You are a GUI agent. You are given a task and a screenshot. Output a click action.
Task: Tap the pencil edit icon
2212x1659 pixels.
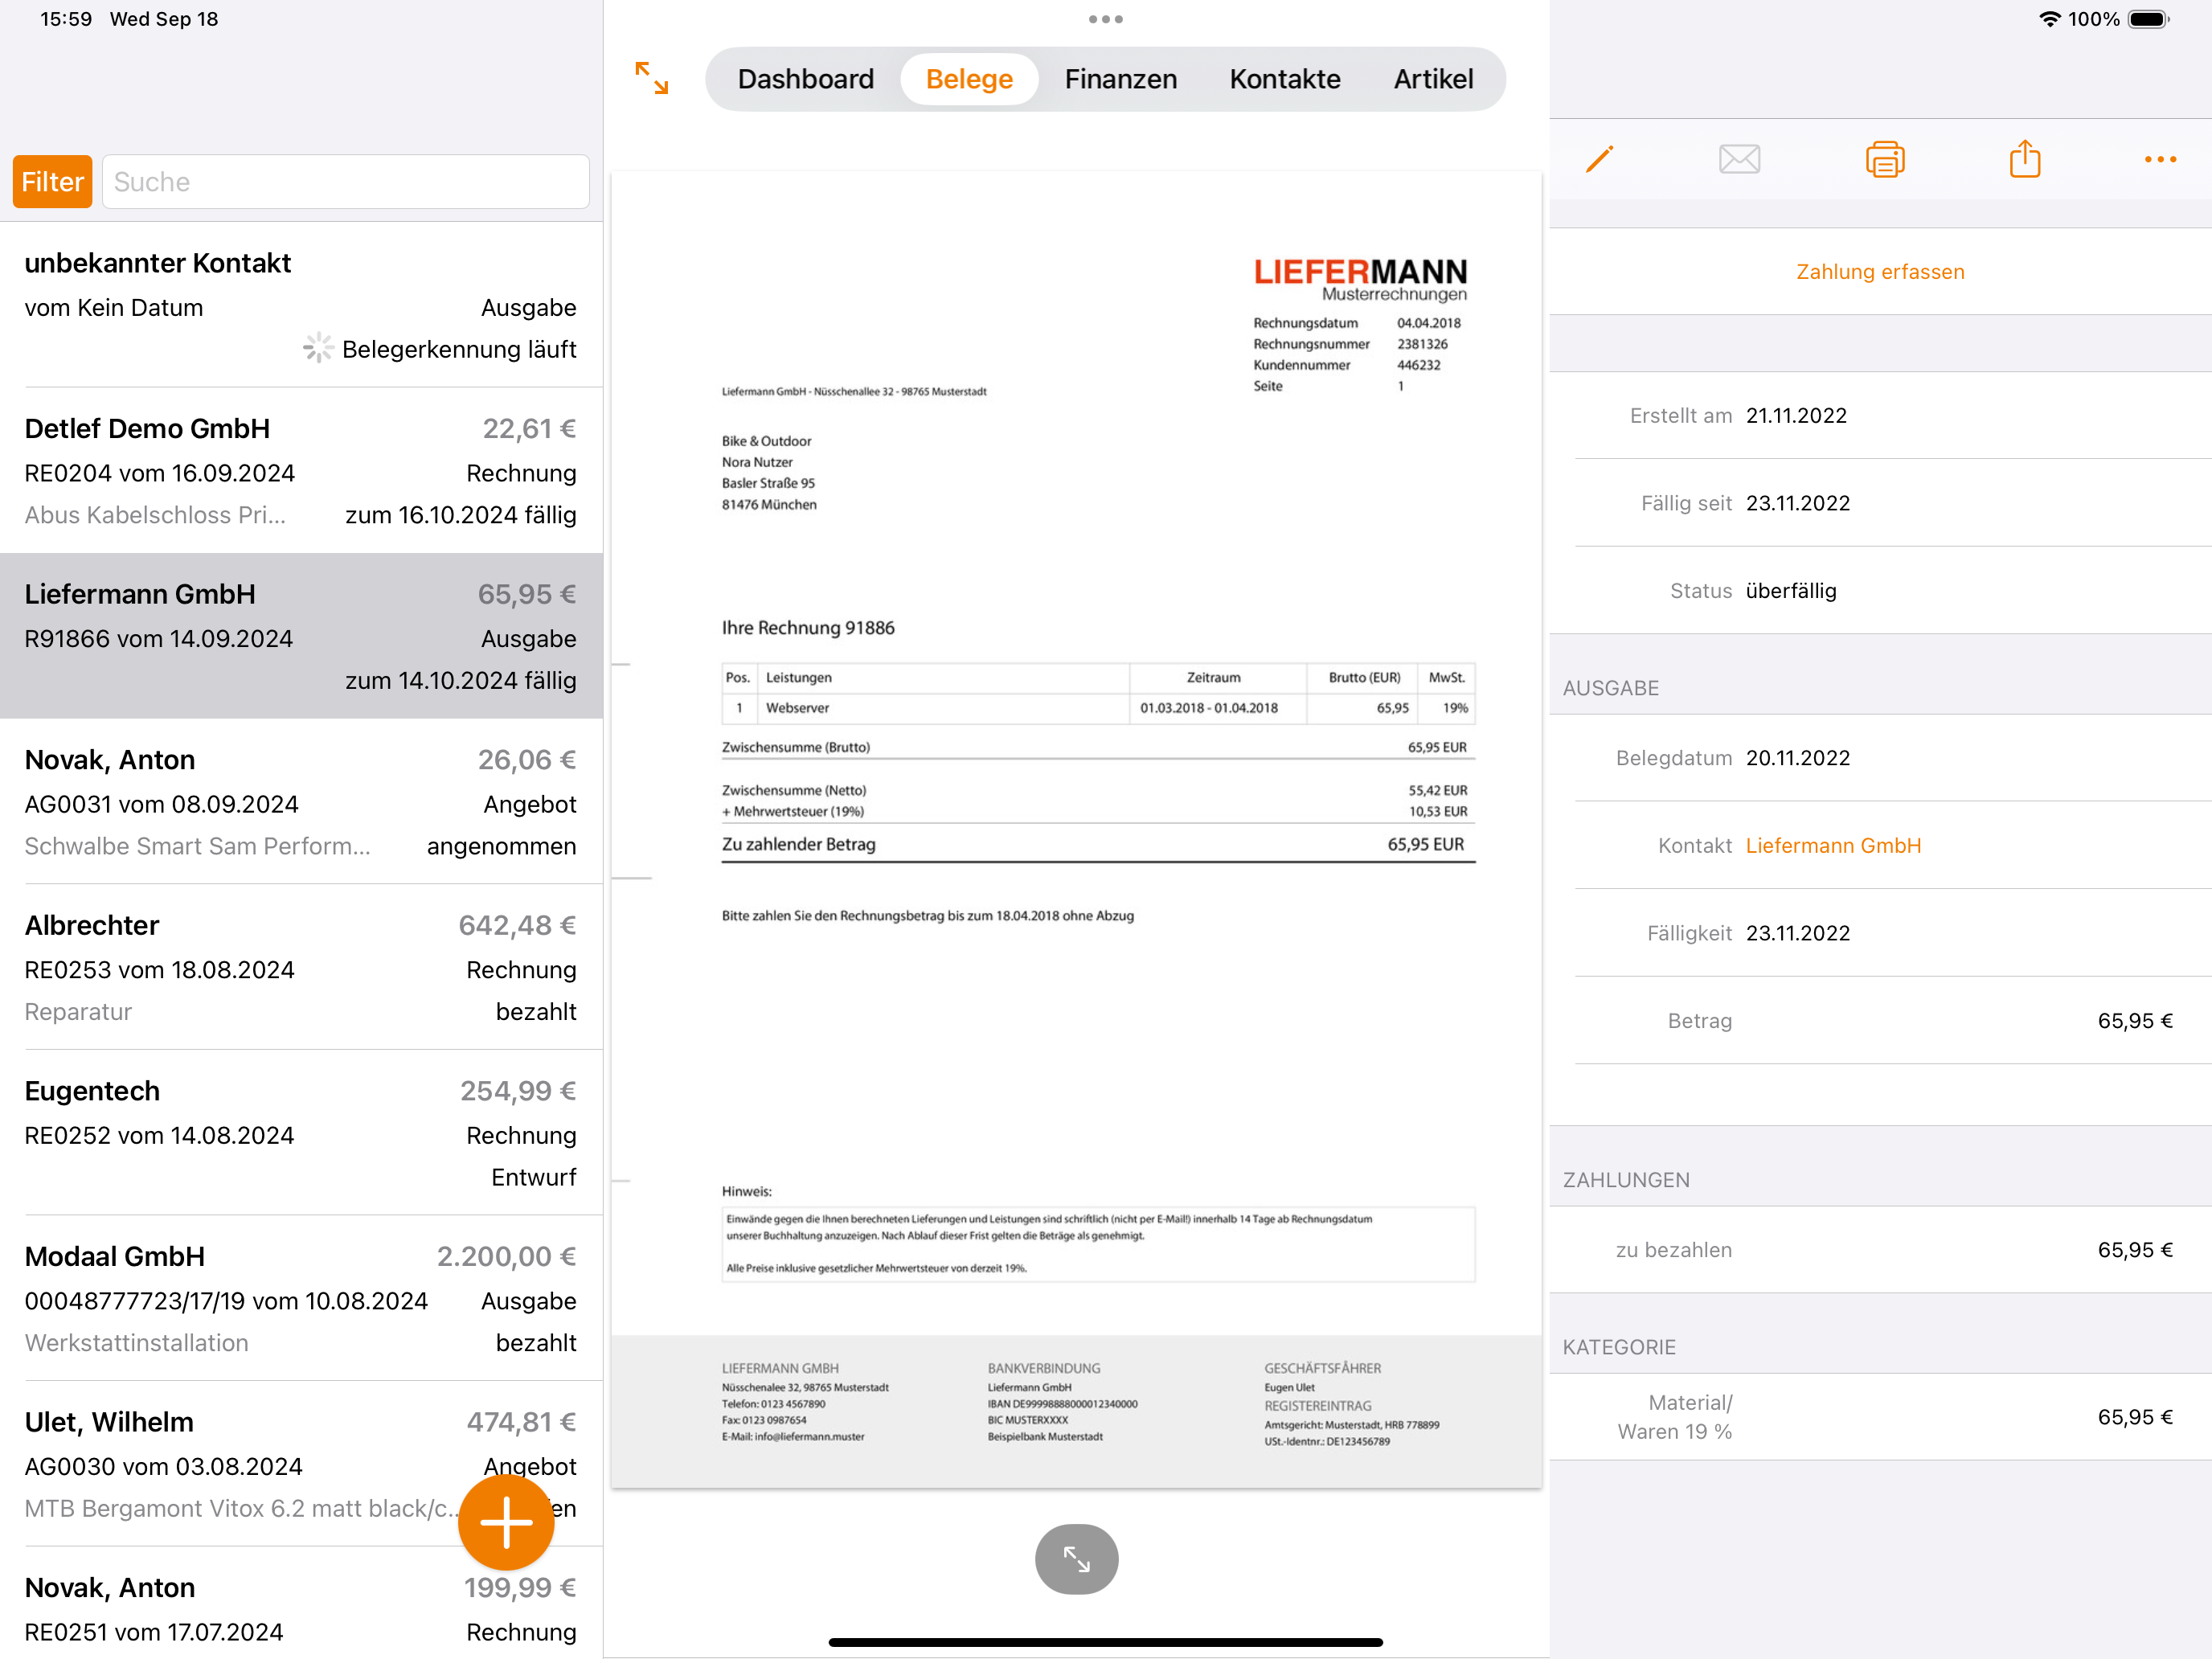(1599, 159)
